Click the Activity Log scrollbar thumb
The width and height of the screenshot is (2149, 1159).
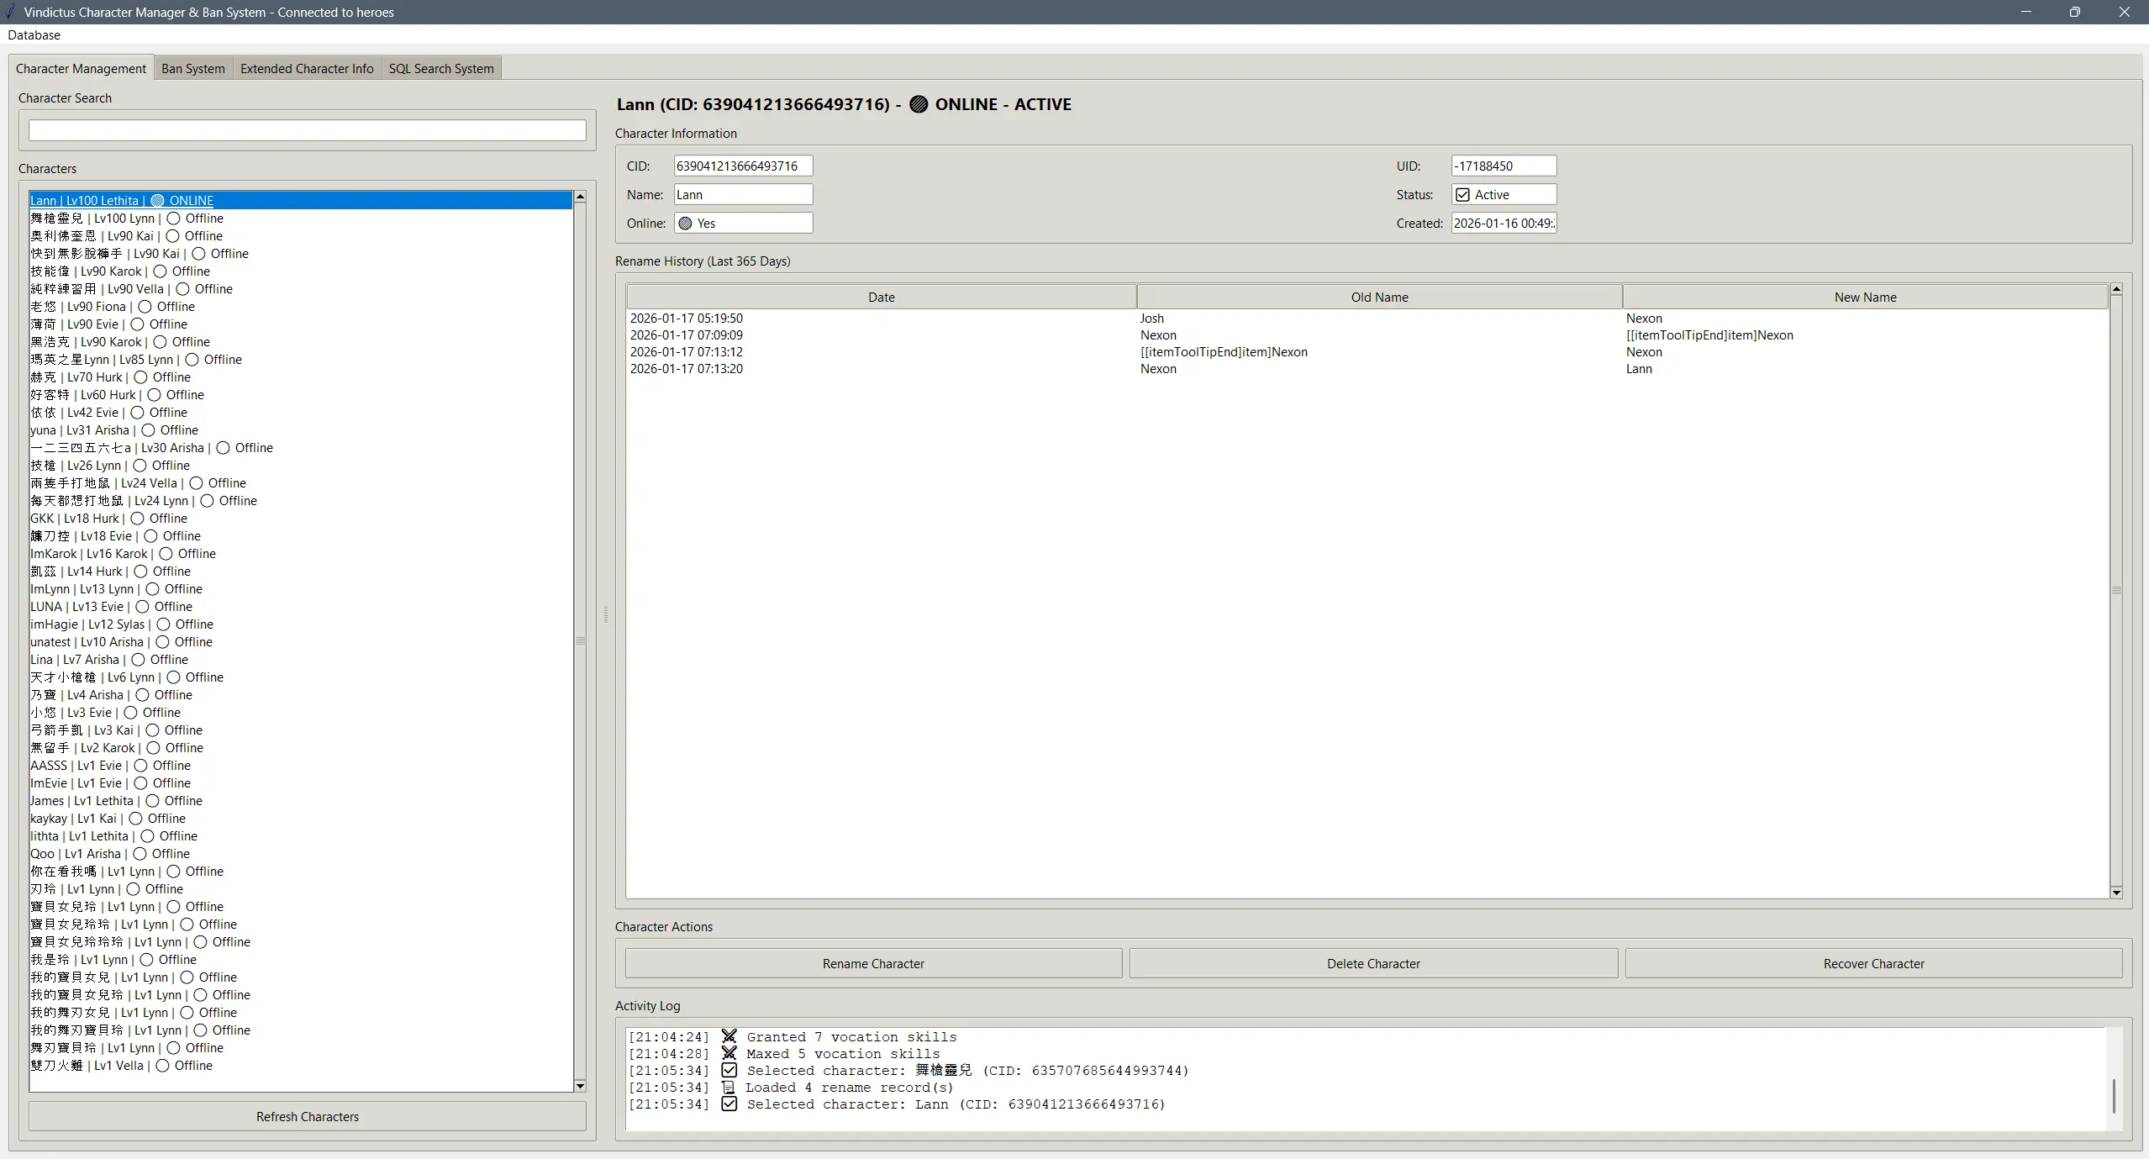pyautogui.click(x=2114, y=1096)
